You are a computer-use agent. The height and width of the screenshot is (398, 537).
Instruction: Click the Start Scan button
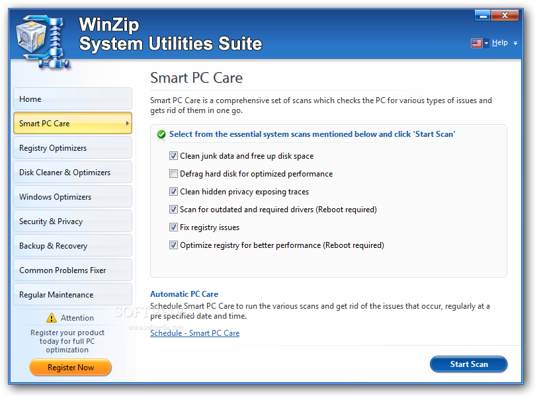pos(468,364)
